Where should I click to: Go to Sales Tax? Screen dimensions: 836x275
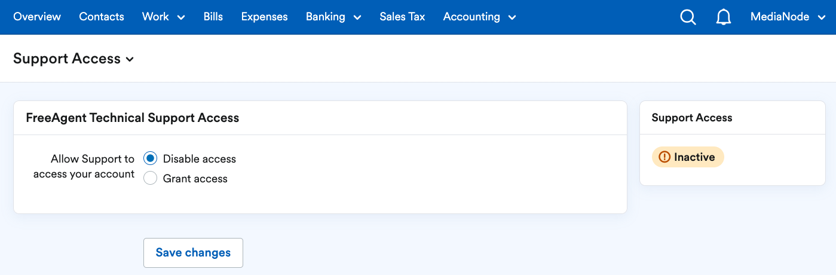(402, 17)
